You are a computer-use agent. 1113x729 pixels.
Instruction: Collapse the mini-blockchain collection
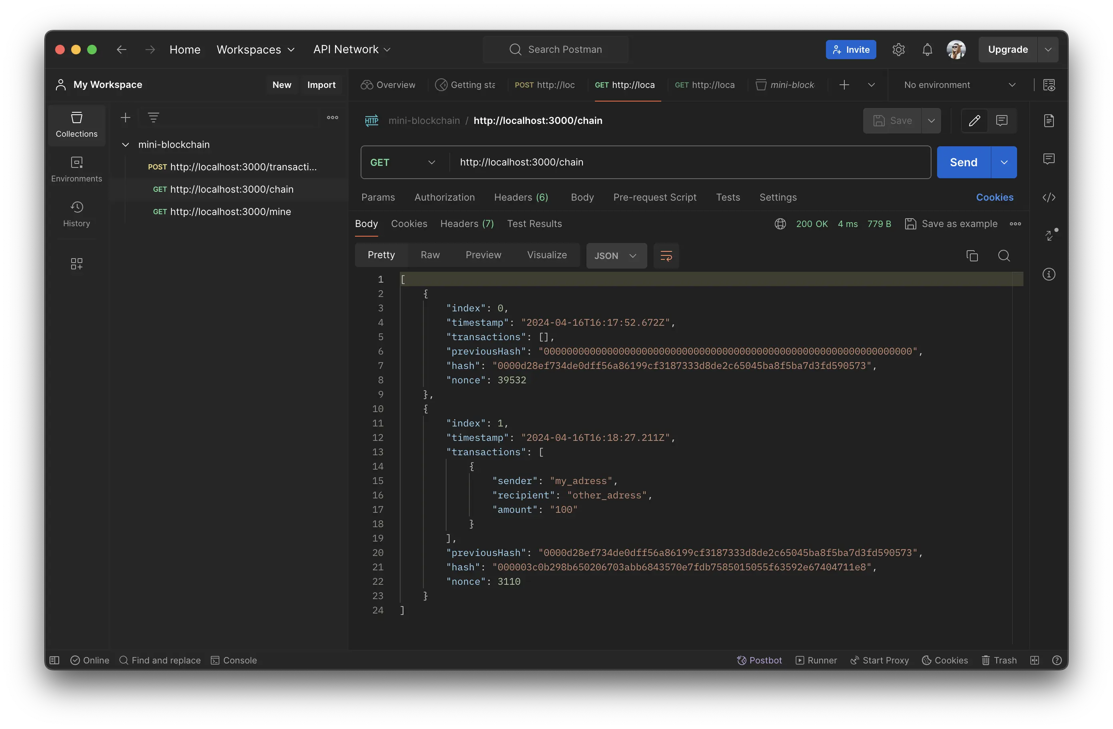coord(125,145)
